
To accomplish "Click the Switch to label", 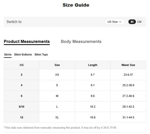I will point(14,22).
